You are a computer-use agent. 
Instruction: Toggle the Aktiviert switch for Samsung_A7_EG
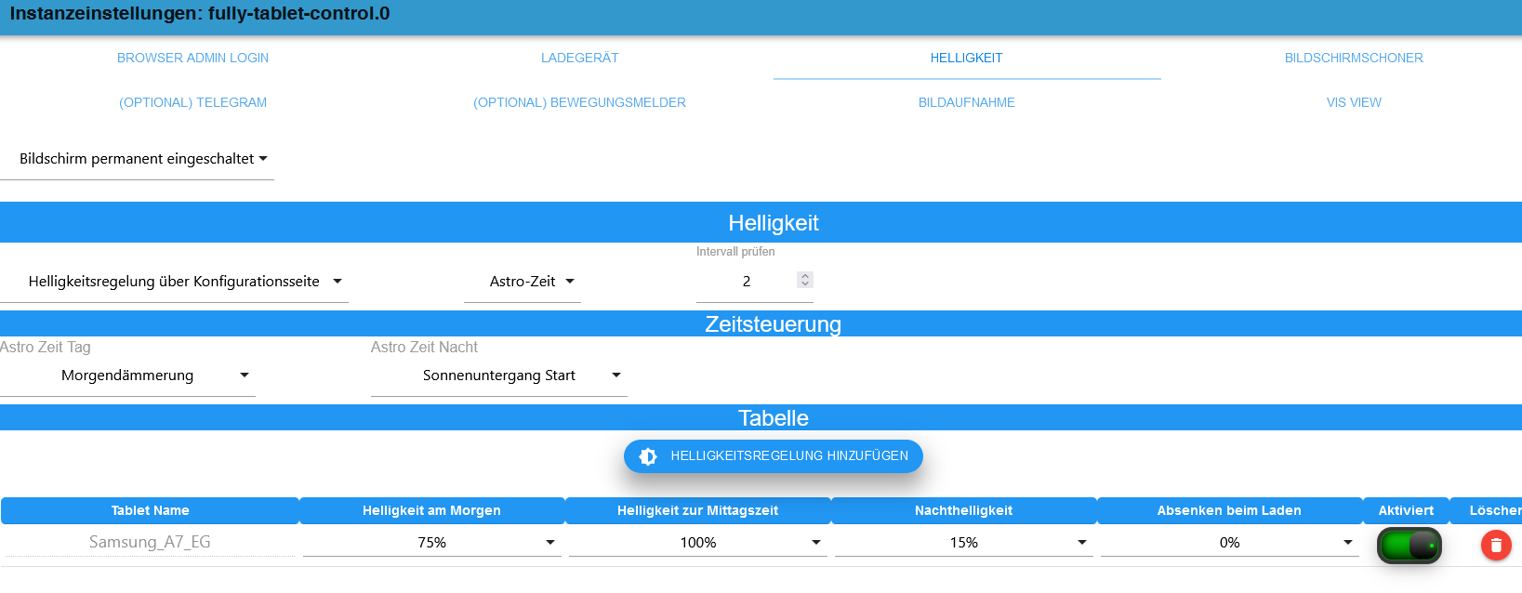1410,546
